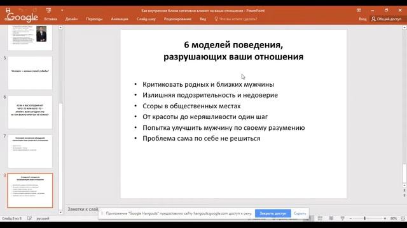Select slide 6 thumbnail

(x=30, y=112)
